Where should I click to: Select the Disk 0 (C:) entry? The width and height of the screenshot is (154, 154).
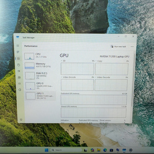tap(40, 76)
